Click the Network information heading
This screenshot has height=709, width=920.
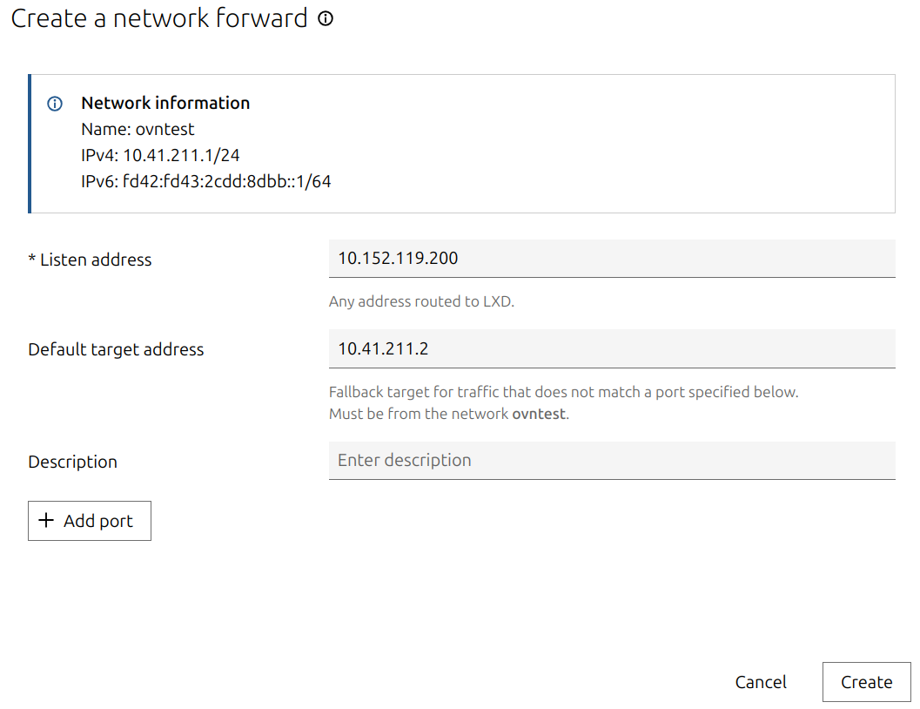165,103
